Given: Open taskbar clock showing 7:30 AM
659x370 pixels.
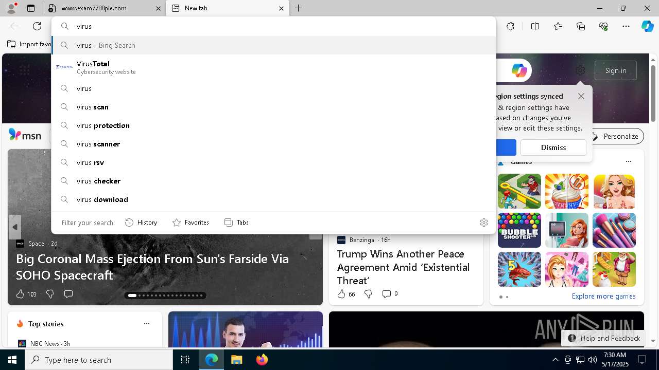Looking at the screenshot, I should tap(614, 360).
